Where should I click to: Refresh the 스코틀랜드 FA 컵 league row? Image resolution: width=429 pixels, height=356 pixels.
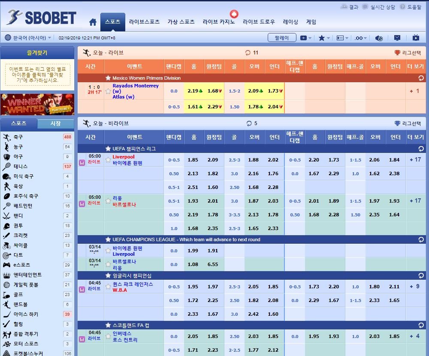pyautogui.click(x=421, y=326)
